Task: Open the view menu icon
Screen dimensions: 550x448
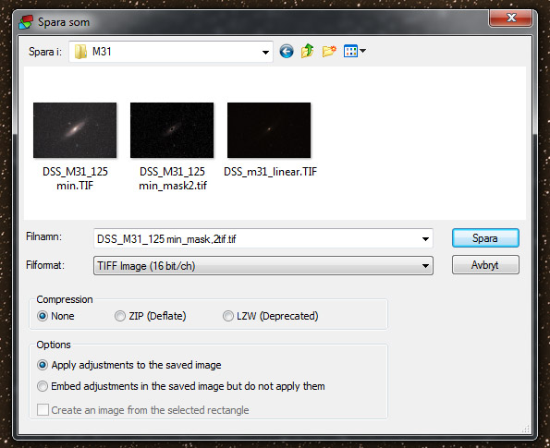Action: point(355,51)
